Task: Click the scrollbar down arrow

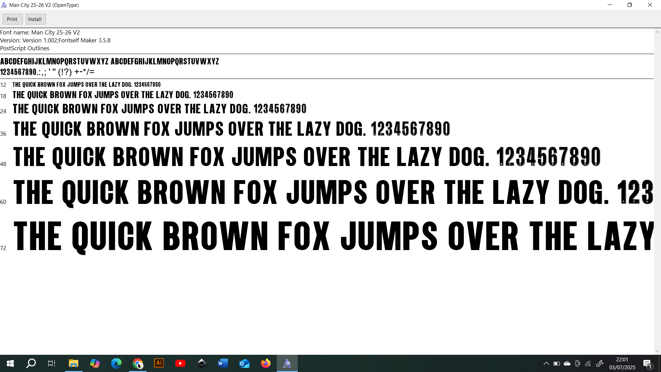Action: point(657,351)
